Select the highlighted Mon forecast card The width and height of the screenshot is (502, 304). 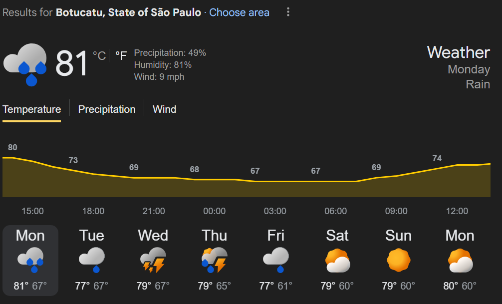[30, 260]
